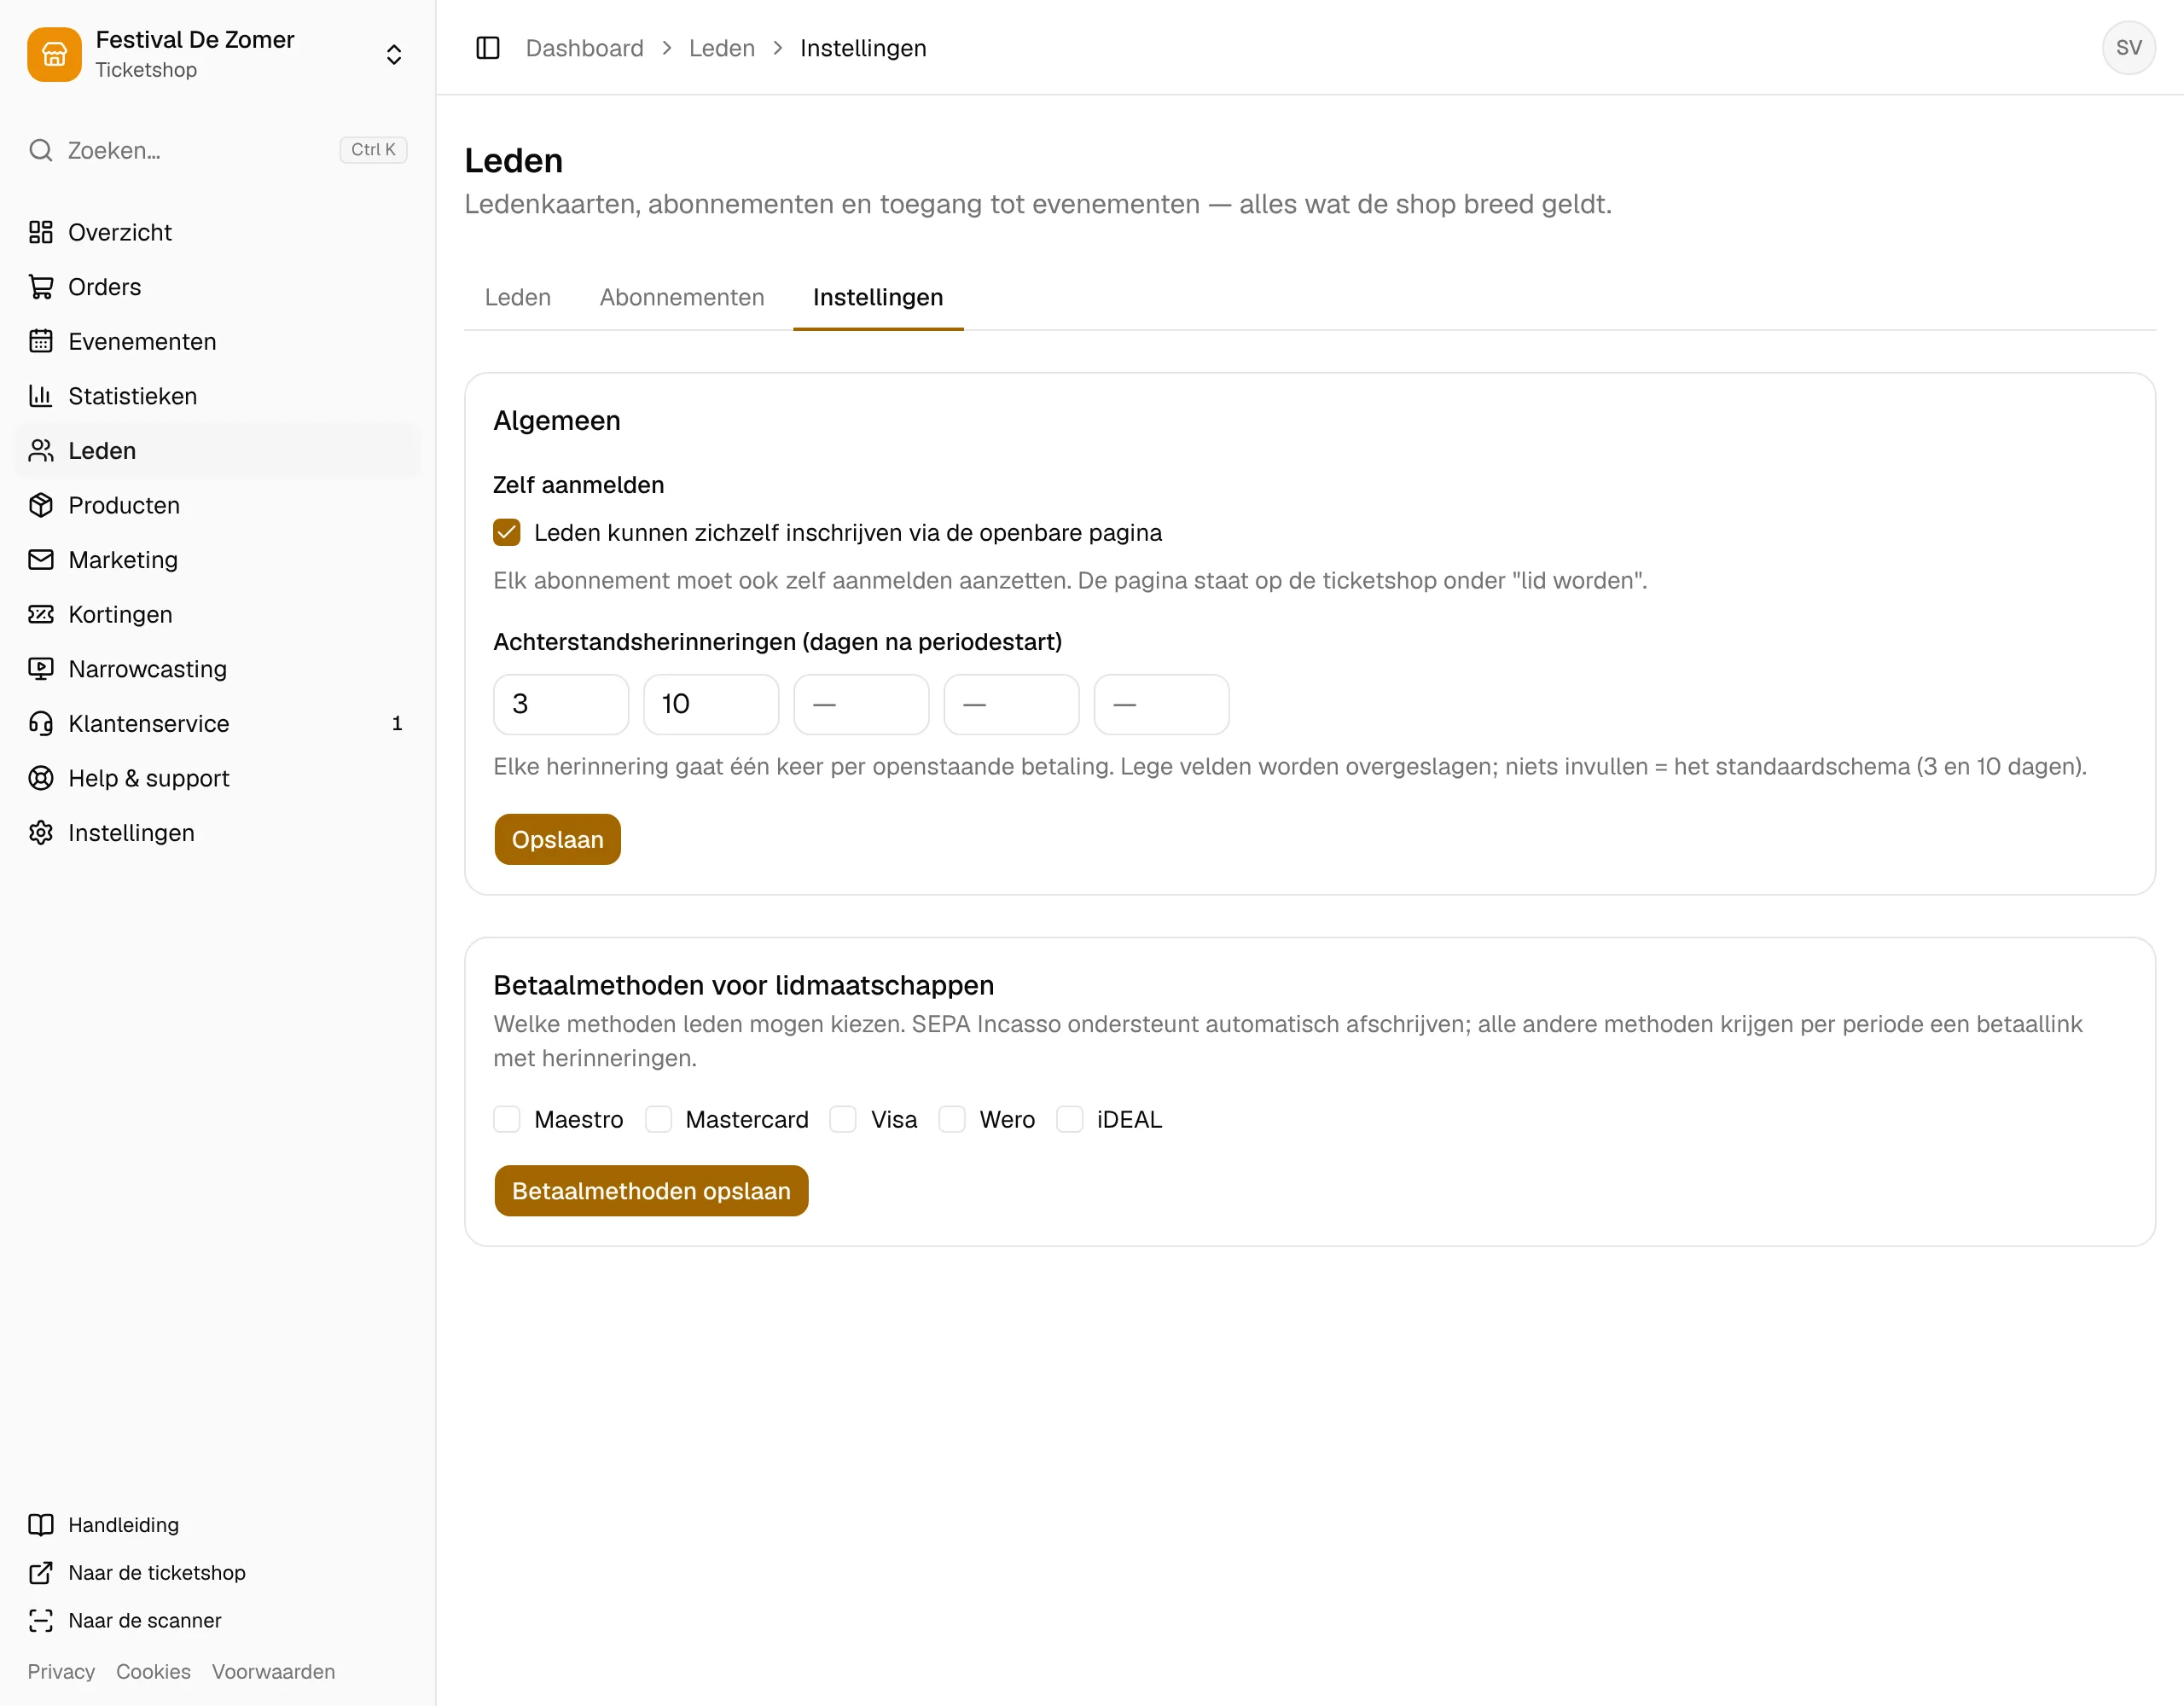
Task: Go to Dashboard breadcrumb link
Action: point(584,48)
